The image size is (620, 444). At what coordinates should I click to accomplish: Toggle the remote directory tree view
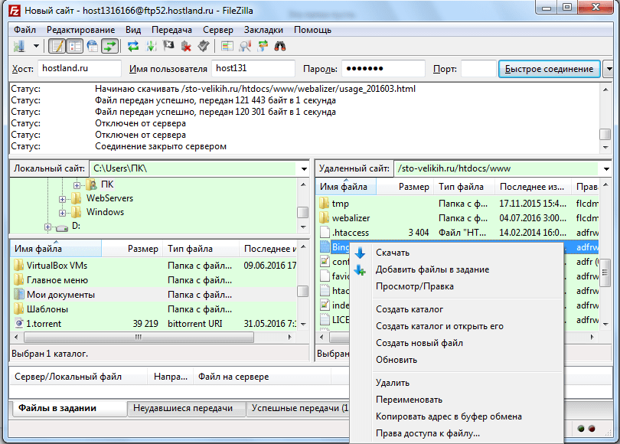pyautogui.click(x=92, y=46)
